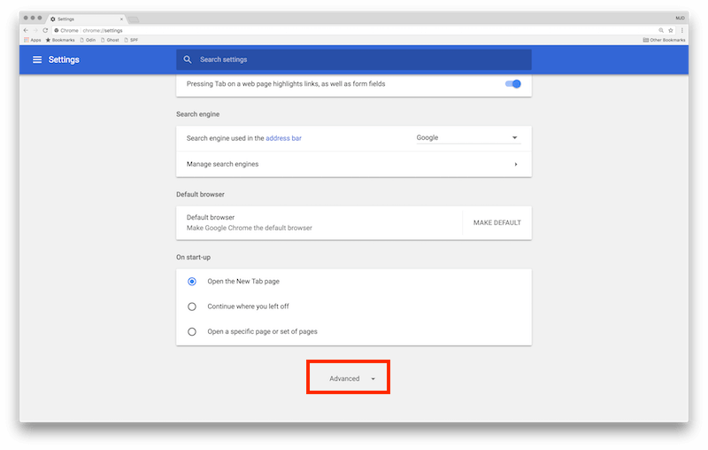The width and height of the screenshot is (708, 450).
Task: Close the Settings tab
Action: coord(121,19)
